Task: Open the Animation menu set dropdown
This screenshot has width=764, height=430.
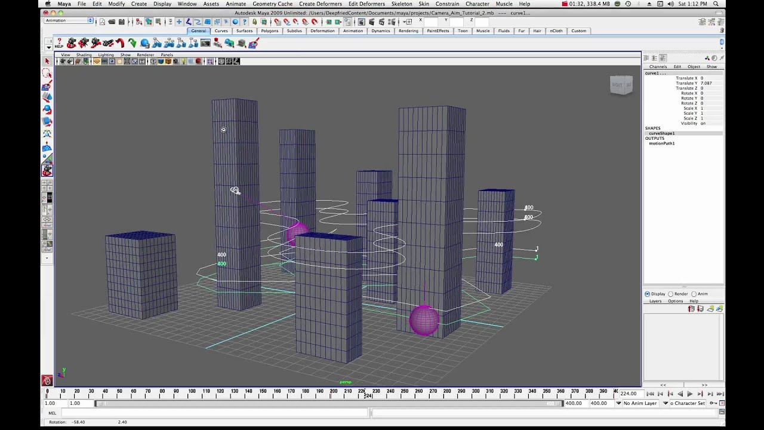Action: 69,20
